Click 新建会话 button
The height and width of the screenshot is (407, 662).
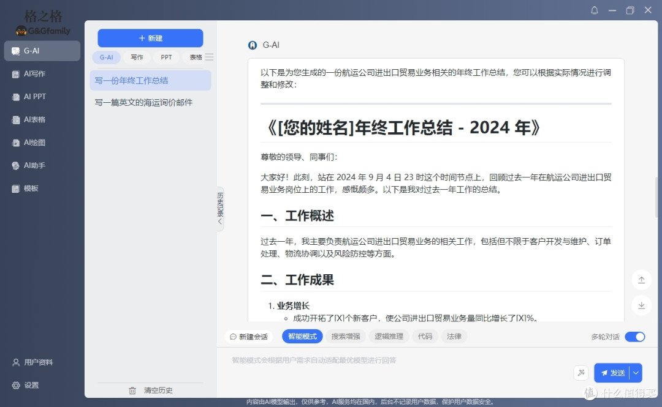pos(249,336)
